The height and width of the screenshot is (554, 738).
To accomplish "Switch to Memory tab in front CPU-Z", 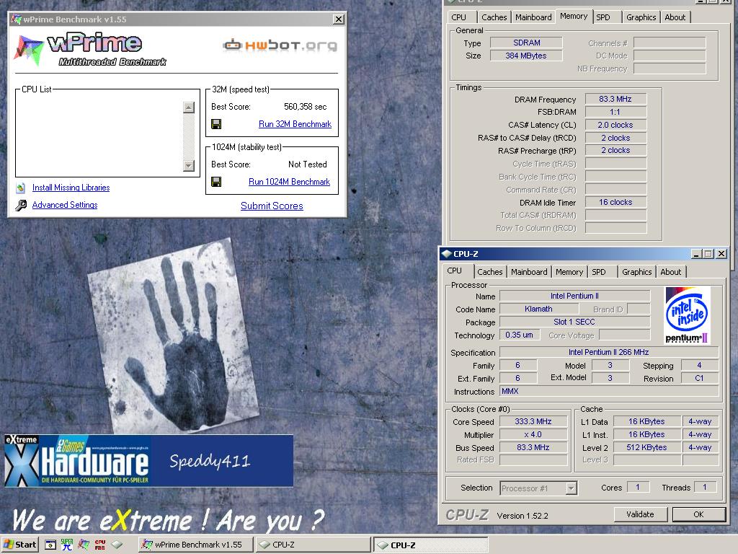I will click(569, 272).
